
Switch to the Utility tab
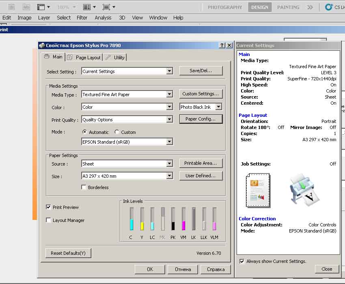[x=115, y=58]
